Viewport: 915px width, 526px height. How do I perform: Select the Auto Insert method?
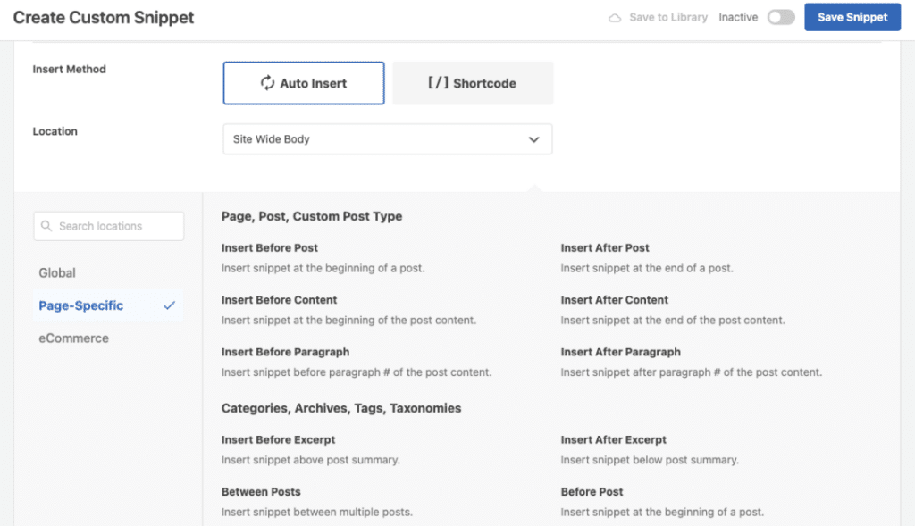[x=303, y=82]
